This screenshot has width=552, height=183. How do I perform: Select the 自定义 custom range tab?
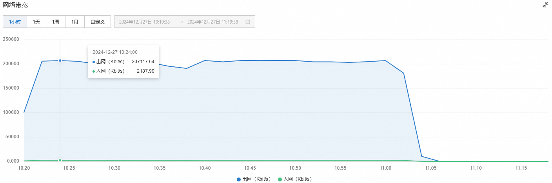[x=98, y=22]
